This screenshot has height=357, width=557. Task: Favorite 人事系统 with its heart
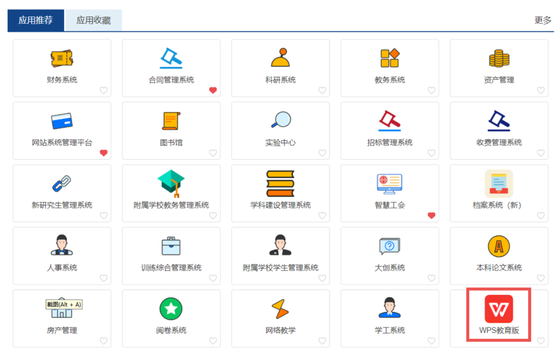pos(104,278)
